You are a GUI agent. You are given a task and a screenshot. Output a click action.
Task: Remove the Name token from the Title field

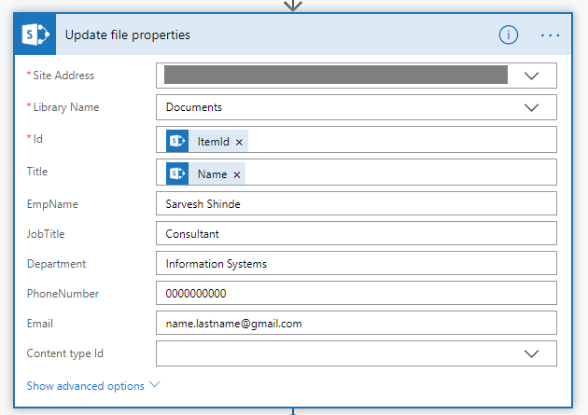click(237, 174)
